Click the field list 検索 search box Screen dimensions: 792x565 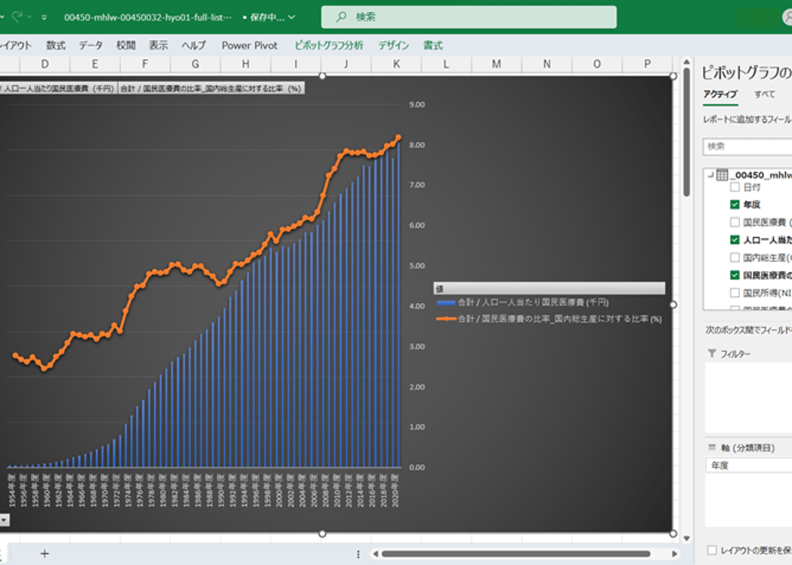747,146
